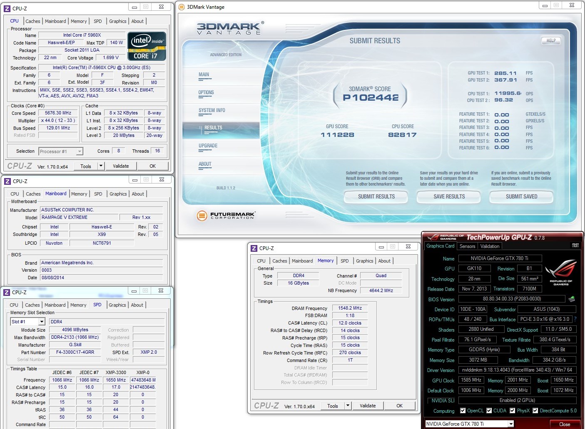Open Graphics tab in top CPU-Z window
This screenshot has width=585, height=429.
(x=118, y=21)
